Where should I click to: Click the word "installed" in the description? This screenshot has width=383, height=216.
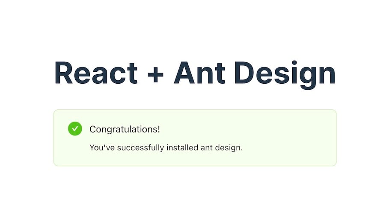click(x=182, y=148)
